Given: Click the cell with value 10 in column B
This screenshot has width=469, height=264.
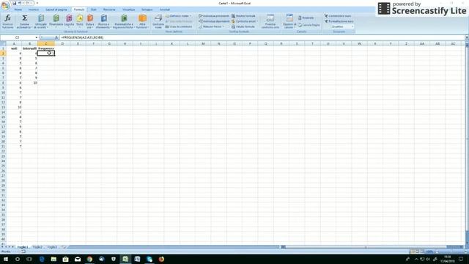Looking at the screenshot, I should pos(29,83).
